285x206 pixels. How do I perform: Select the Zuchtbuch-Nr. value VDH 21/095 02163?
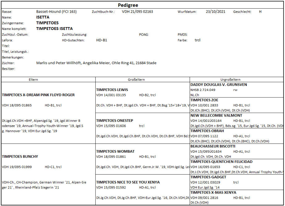[137, 12]
